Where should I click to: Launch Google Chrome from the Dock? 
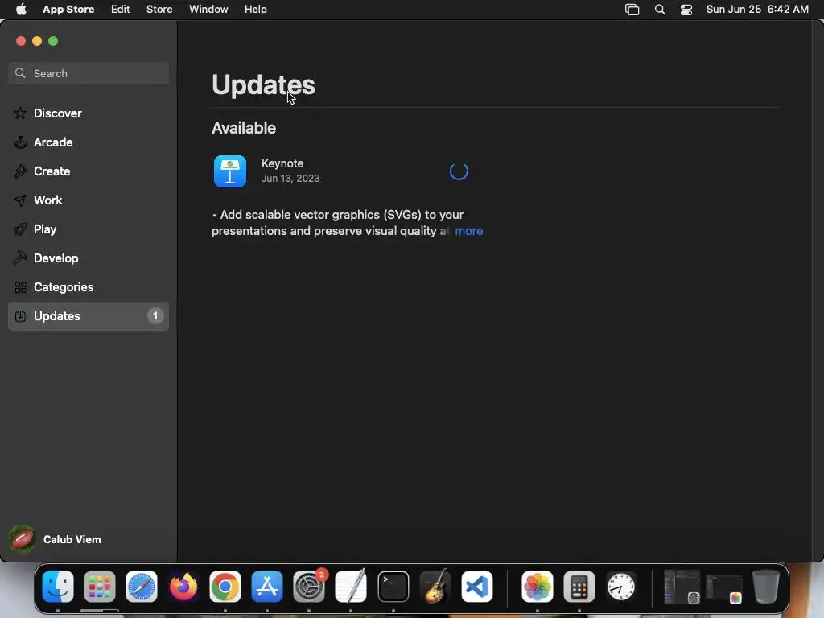click(x=225, y=587)
